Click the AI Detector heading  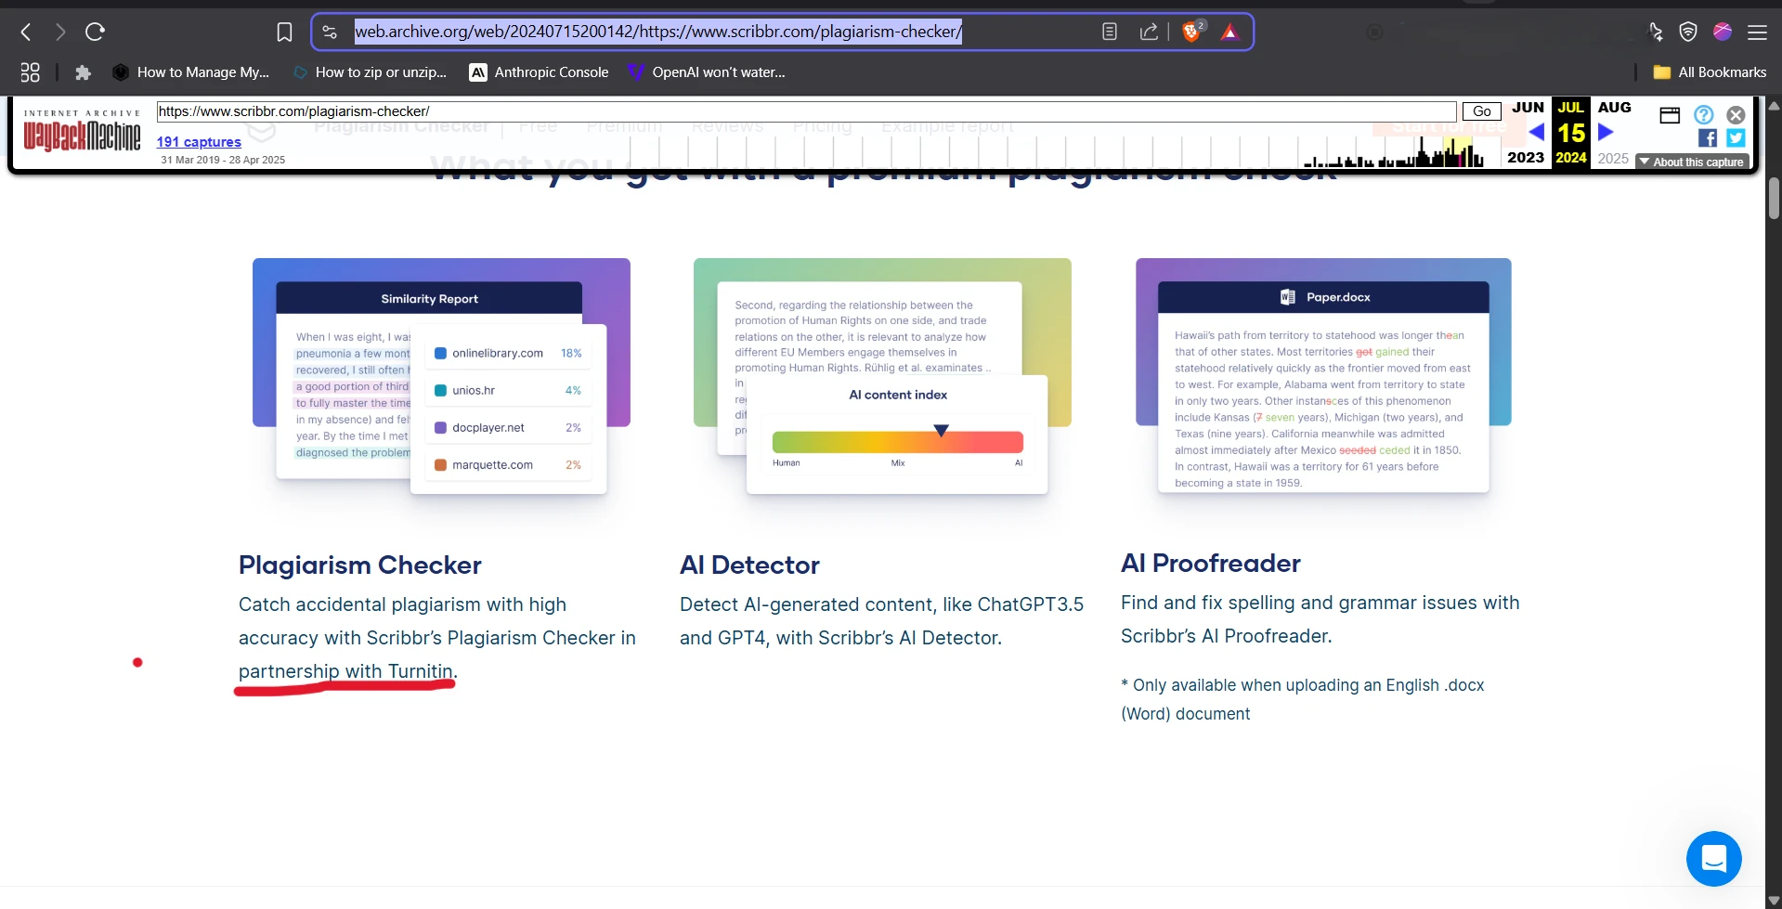point(749,565)
